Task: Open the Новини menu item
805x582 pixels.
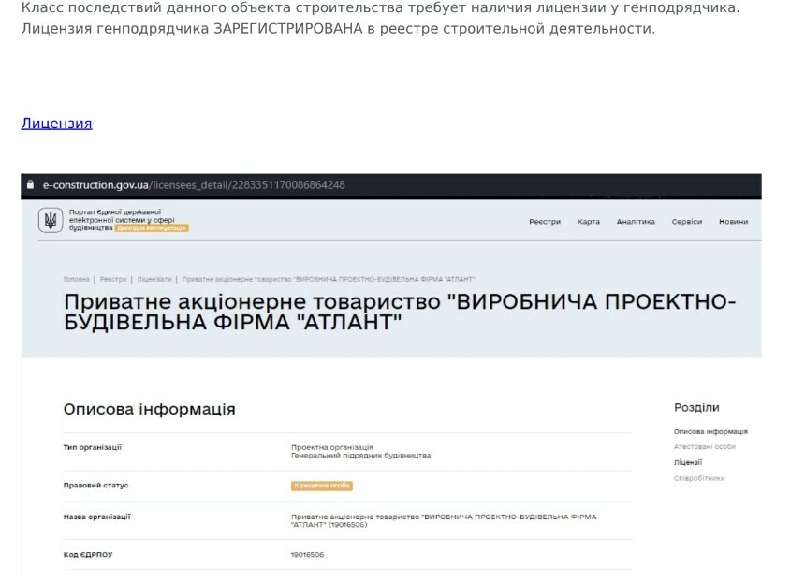Action: coord(733,222)
